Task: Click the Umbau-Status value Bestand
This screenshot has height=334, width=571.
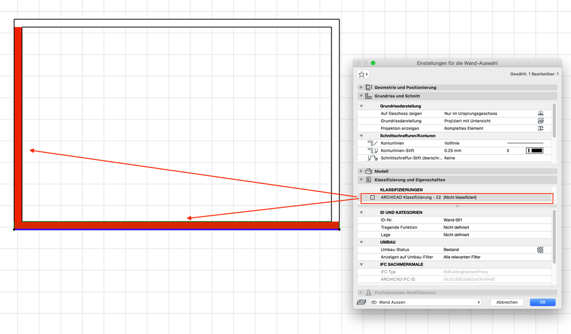Action: click(x=451, y=250)
